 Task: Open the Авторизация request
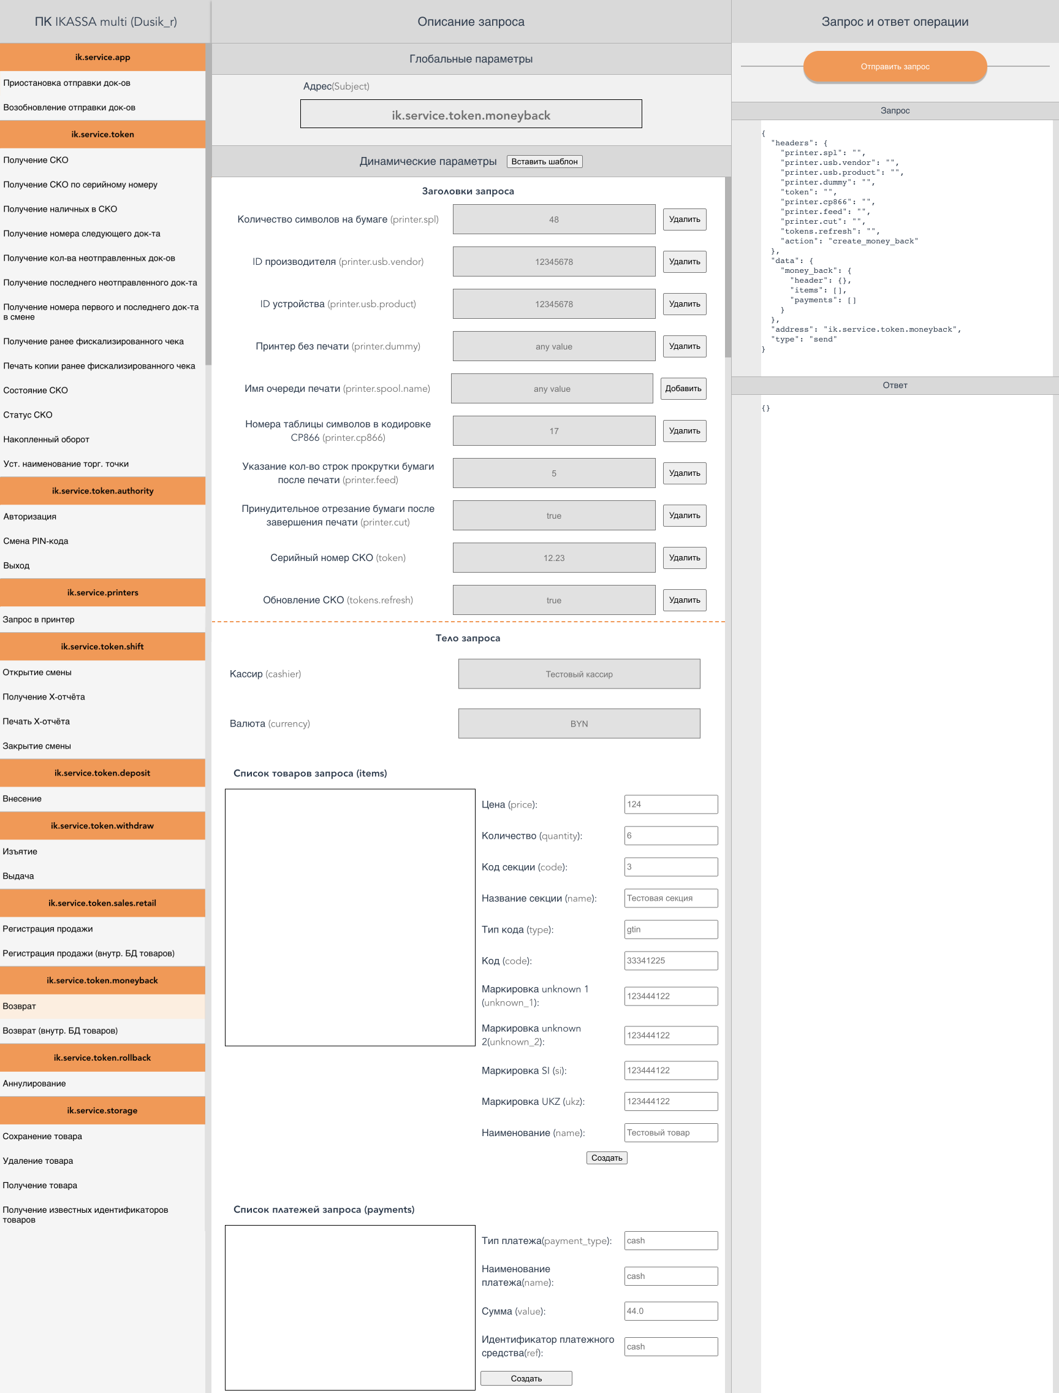29,516
